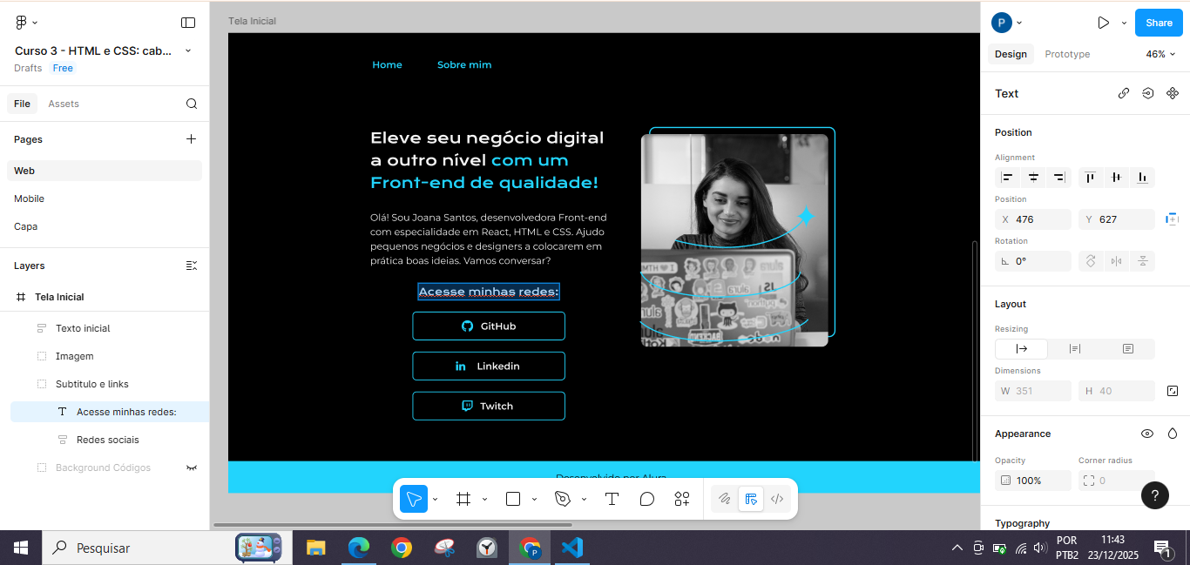Open the Actions components tool
Screen dimensions: 1190x565
[x=682, y=499]
